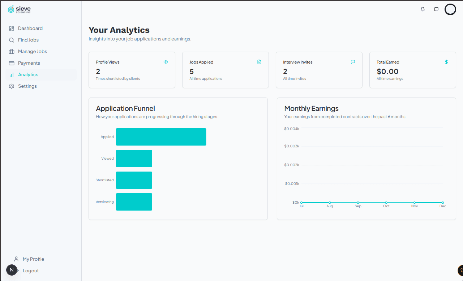Click the Find Jobs search icon

tap(12, 40)
